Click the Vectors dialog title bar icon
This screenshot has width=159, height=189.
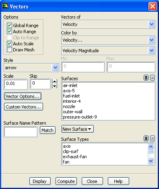(x=5, y=6)
